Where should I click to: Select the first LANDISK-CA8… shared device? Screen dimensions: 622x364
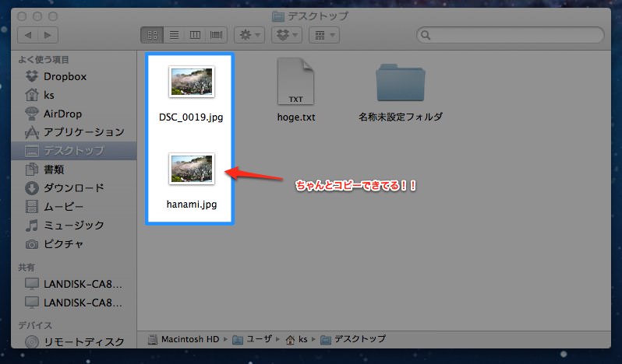pyautogui.click(x=74, y=284)
